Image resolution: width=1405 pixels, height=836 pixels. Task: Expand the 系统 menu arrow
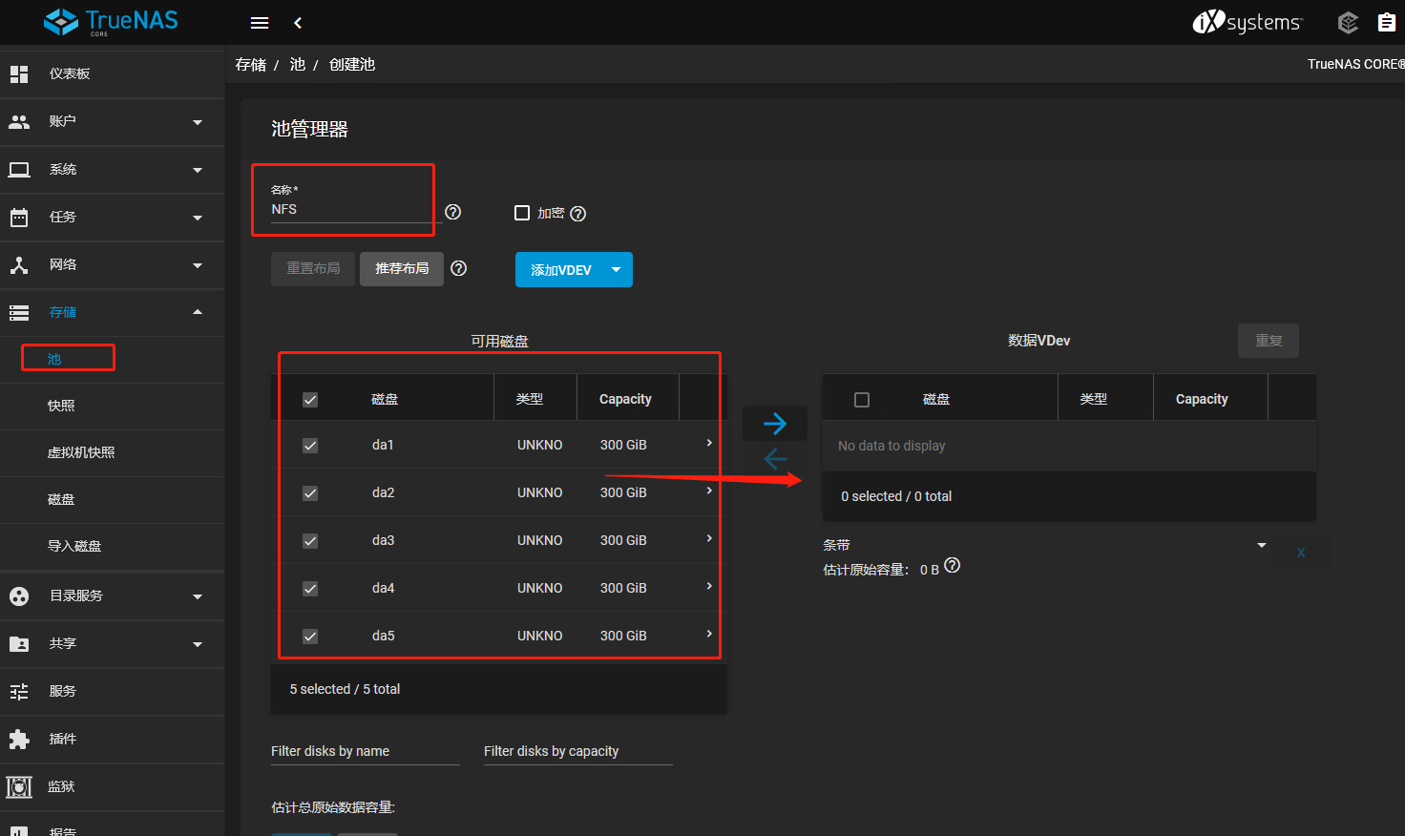[x=198, y=170]
